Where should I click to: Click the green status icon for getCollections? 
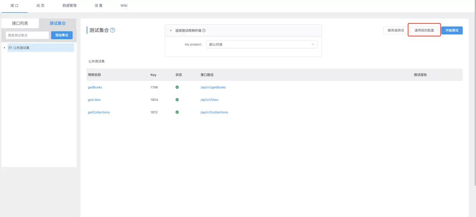(x=177, y=112)
